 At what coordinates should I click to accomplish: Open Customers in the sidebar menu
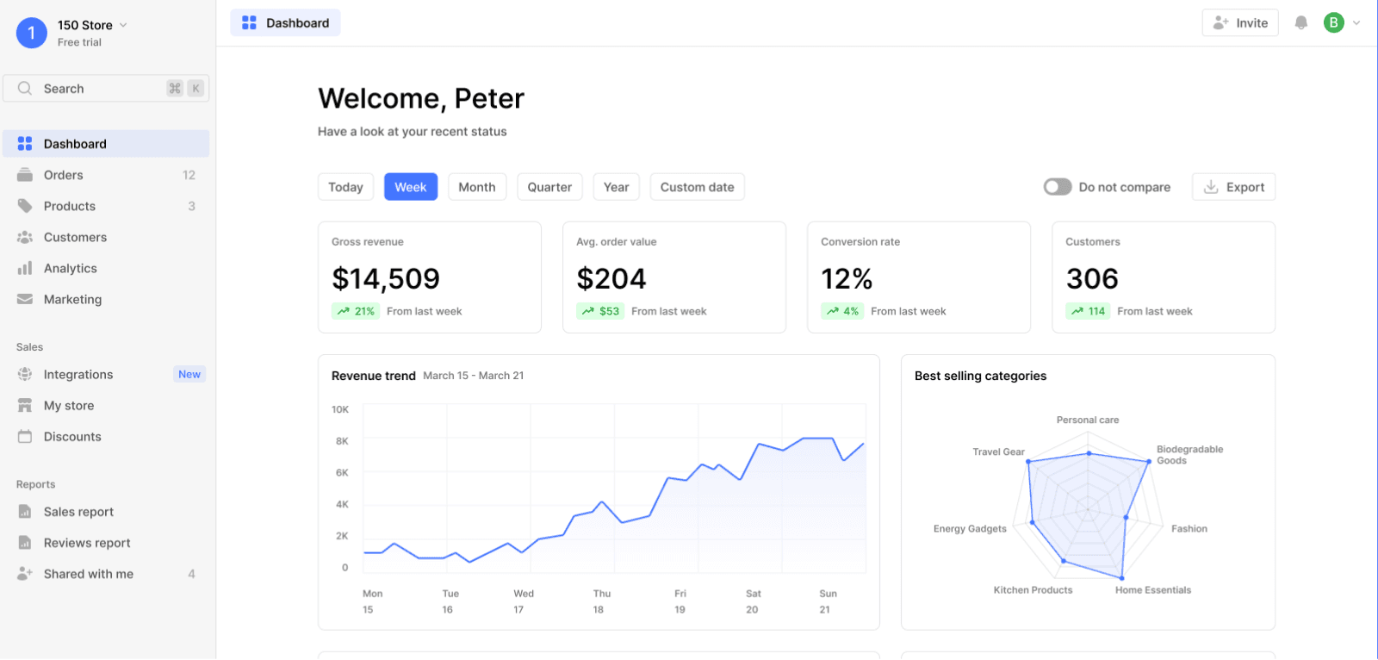tap(75, 237)
